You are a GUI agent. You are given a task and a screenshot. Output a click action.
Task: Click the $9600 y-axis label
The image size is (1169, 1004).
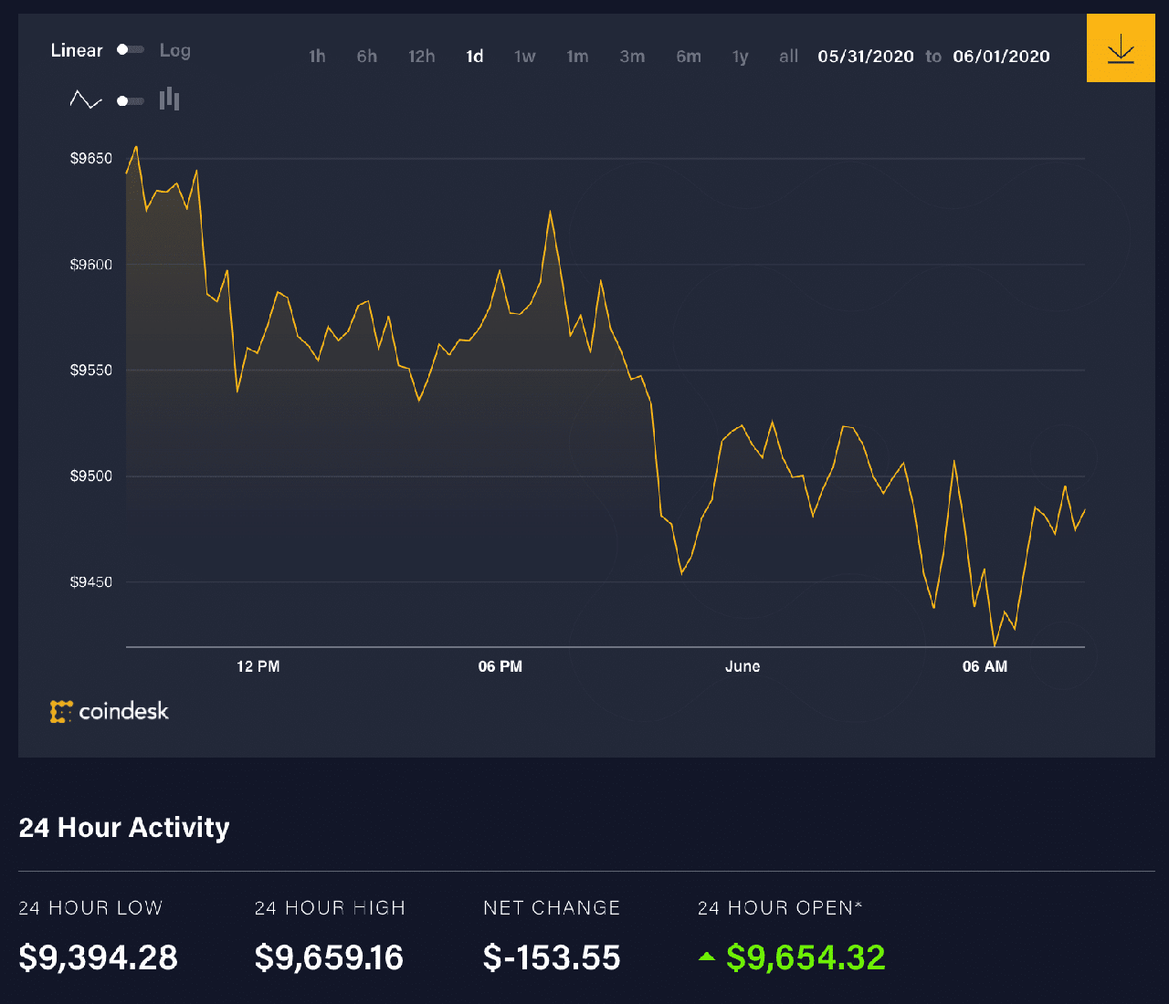[91, 265]
